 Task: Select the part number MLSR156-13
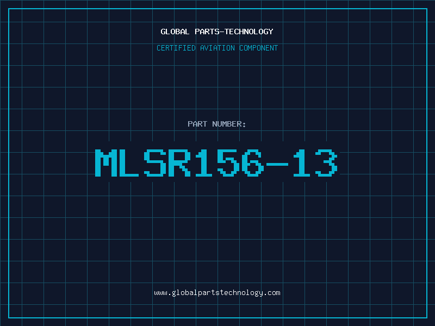click(x=216, y=162)
